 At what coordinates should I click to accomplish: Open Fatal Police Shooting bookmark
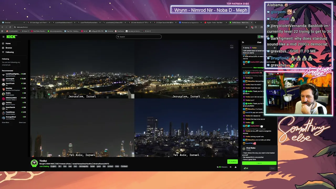[38, 31]
